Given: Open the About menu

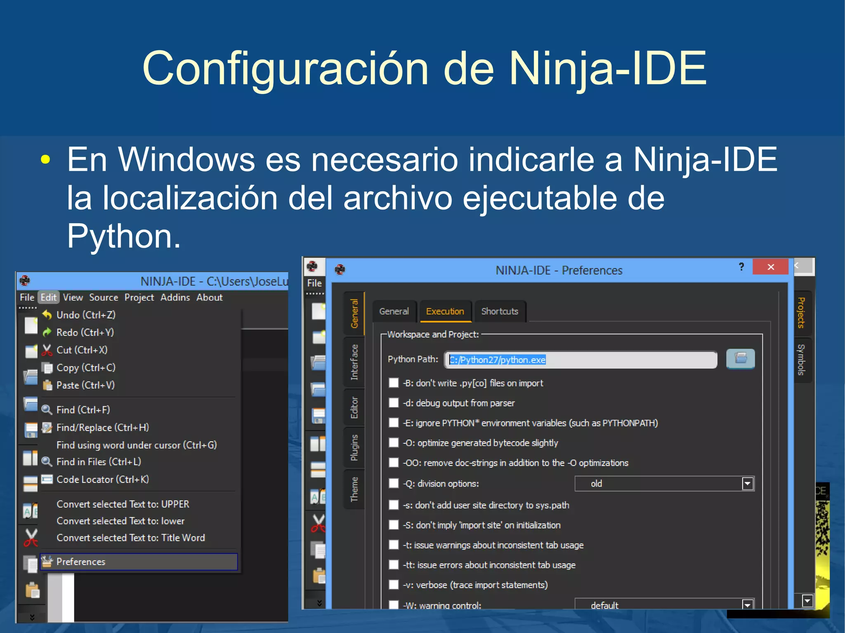Looking at the screenshot, I should pos(209,297).
